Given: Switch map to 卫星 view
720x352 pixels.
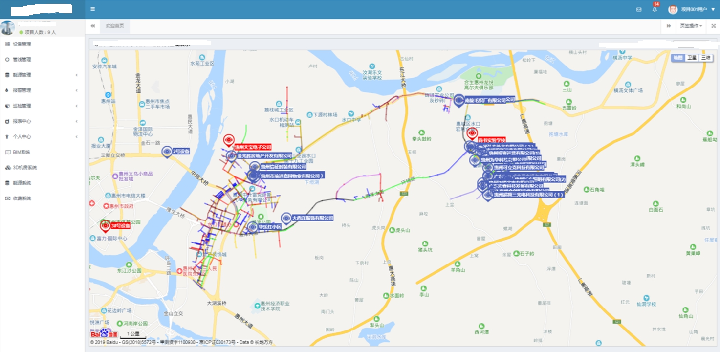Looking at the screenshot, I should point(692,58).
